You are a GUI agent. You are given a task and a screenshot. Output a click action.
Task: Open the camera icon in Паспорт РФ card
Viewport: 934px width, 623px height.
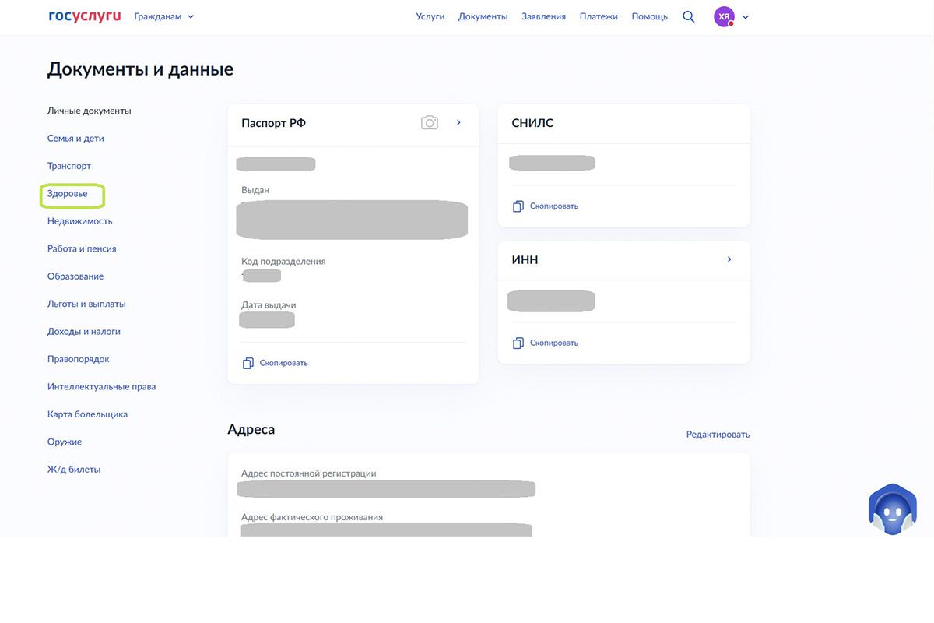429,123
